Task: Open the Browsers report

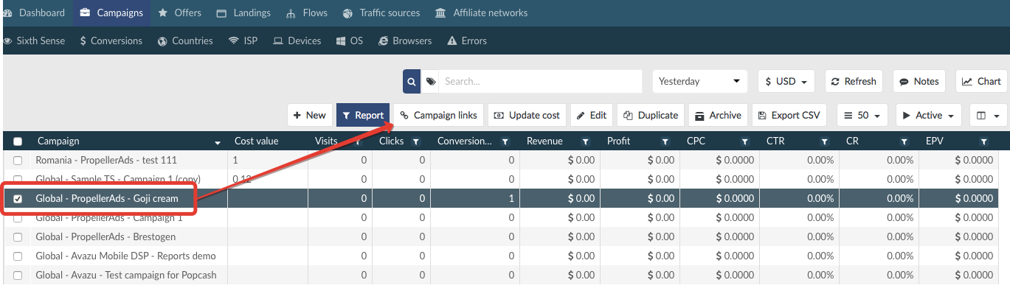Action: 405,41
